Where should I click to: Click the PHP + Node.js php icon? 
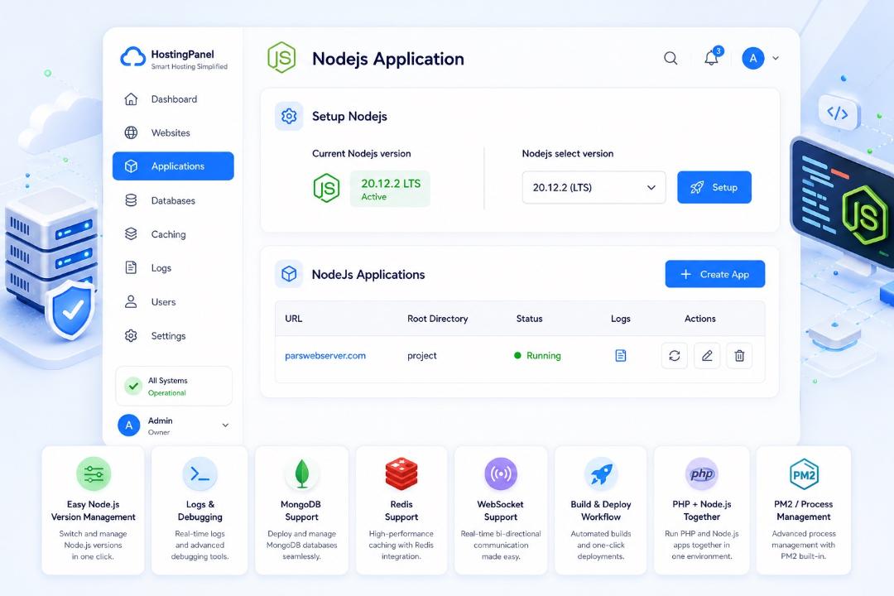(x=702, y=474)
